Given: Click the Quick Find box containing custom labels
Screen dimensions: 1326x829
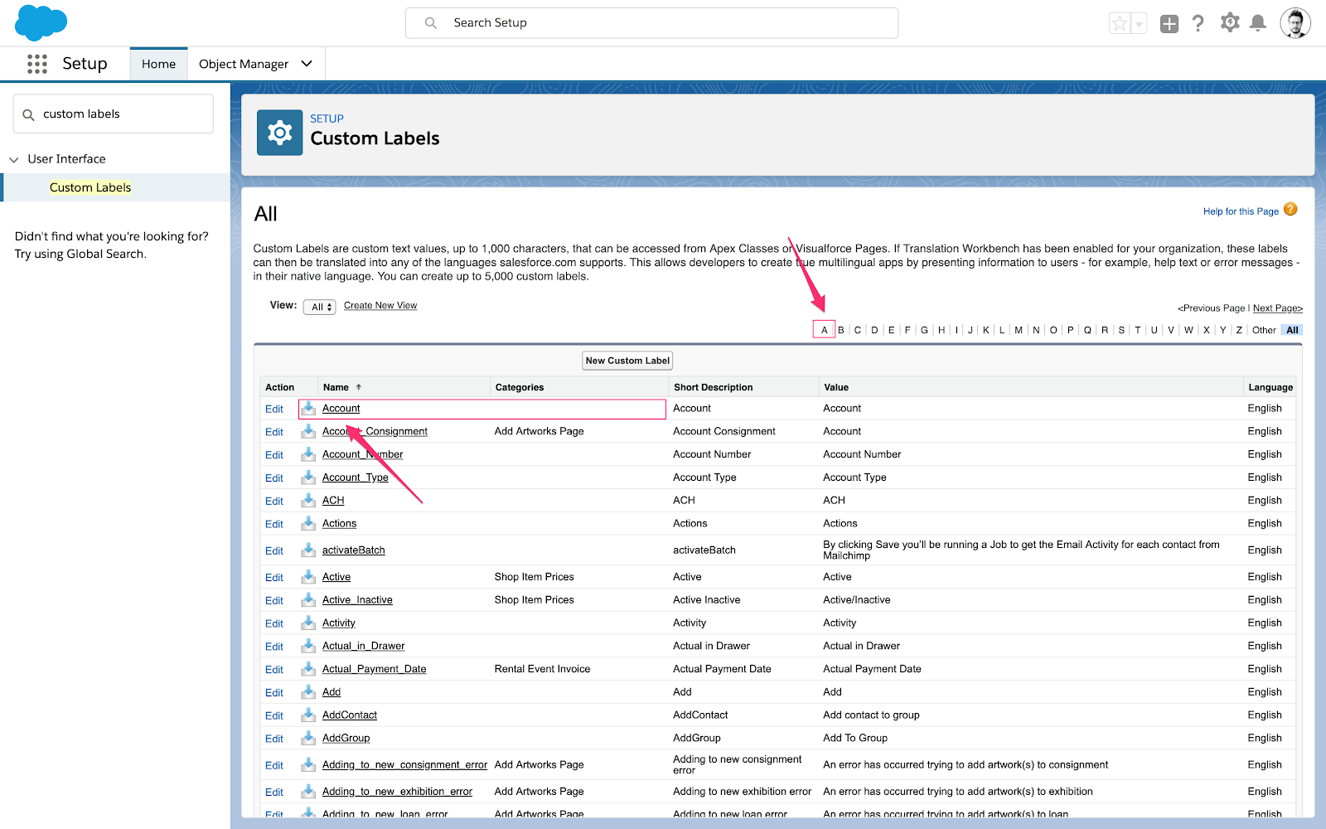Looking at the screenshot, I should [x=114, y=114].
